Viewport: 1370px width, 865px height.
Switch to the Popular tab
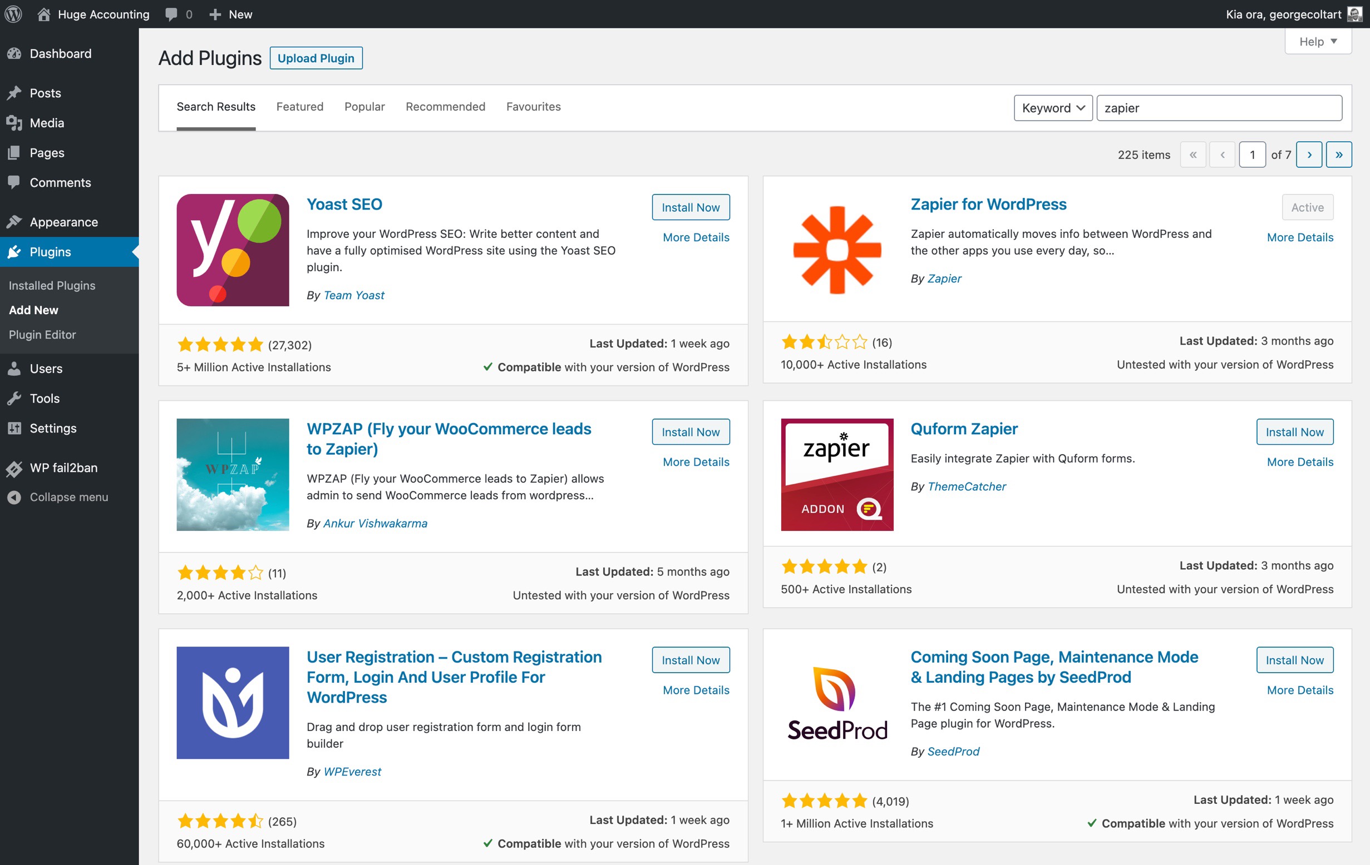click(x=364, y=107)
